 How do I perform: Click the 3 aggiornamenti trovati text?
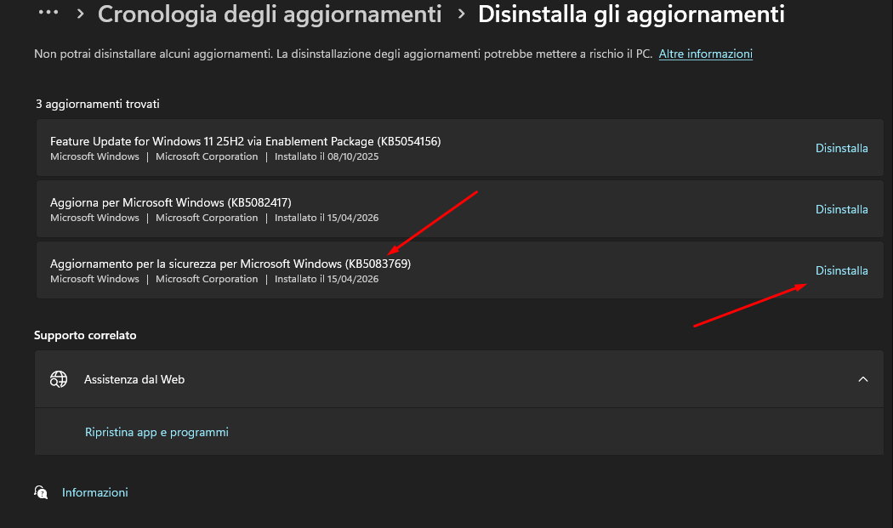click(98, 104)
